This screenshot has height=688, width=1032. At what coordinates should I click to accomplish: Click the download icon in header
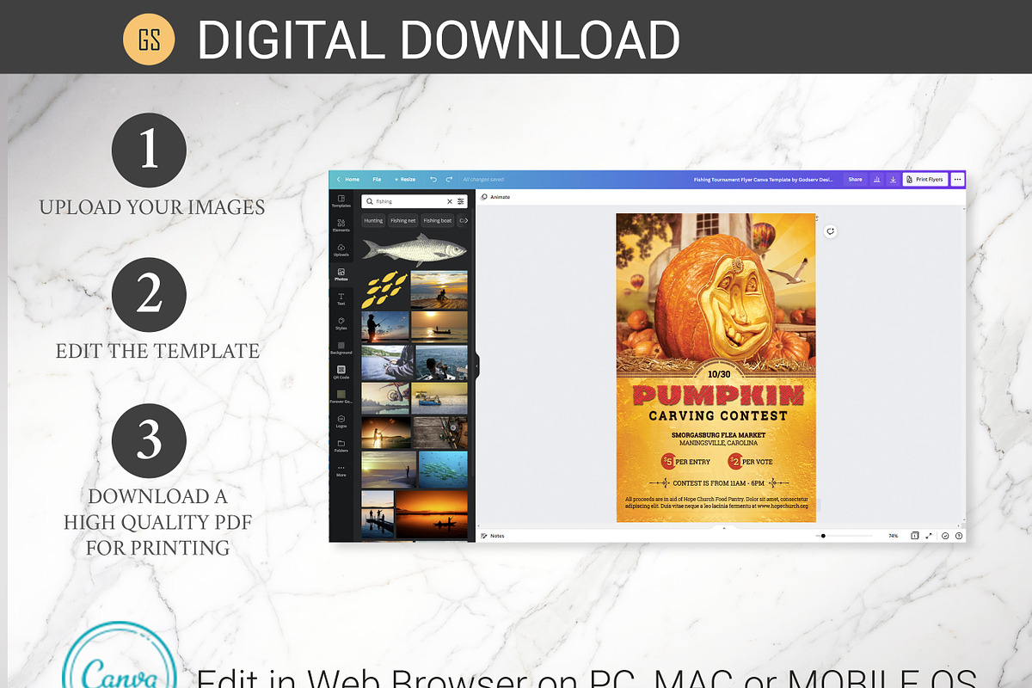(x=893, y=180)
